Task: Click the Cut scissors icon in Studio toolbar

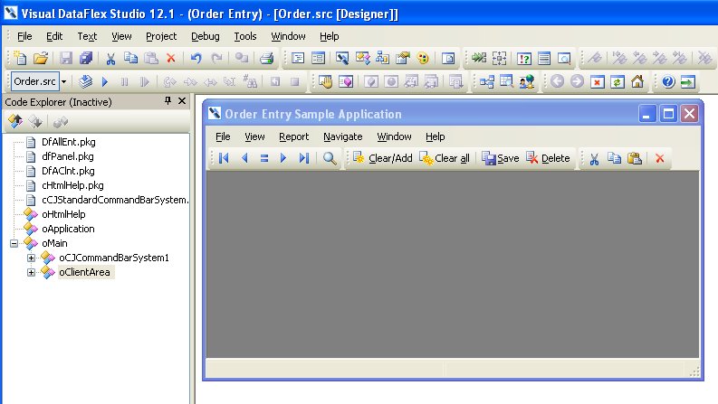Action: 110,59
